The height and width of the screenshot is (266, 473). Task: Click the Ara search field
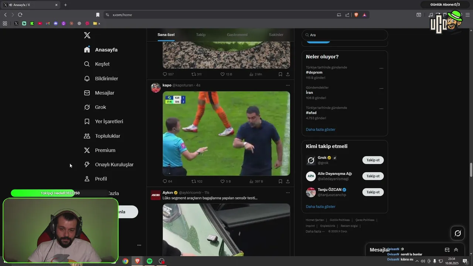(345, 35)
